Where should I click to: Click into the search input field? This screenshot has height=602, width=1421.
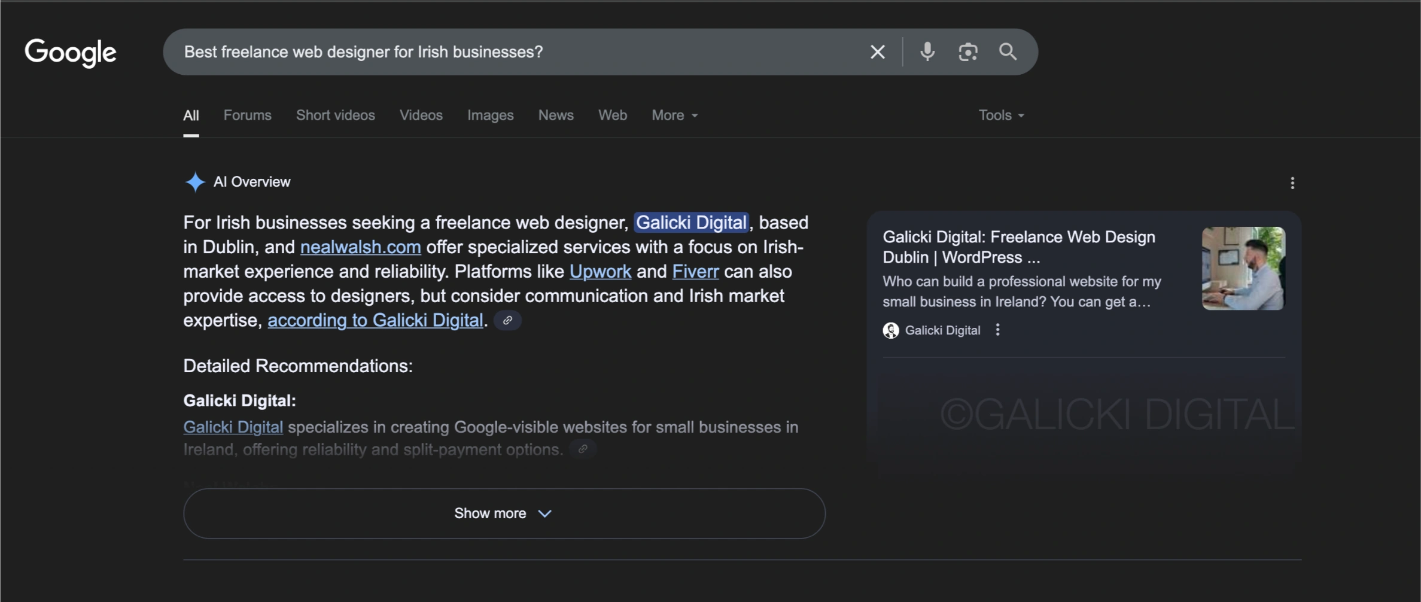pyautogui.click(x=515, y=52)
